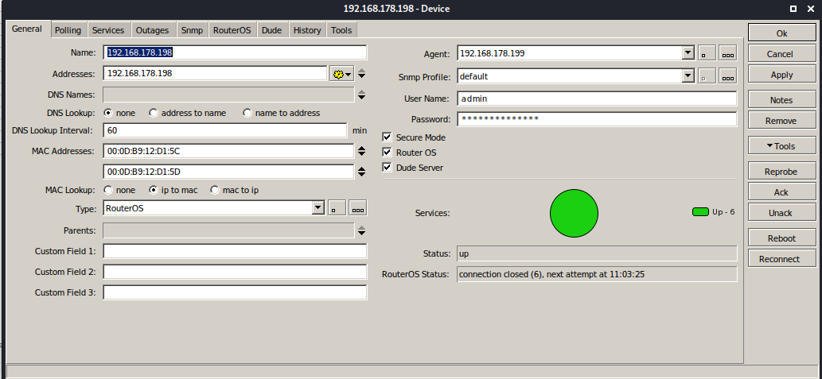Image resolution: width=822 pixels, height=379 pixels.
Task: Click the up/down arrows beside Addresses field
Action: pyautogui.click(x=362, y=74)
